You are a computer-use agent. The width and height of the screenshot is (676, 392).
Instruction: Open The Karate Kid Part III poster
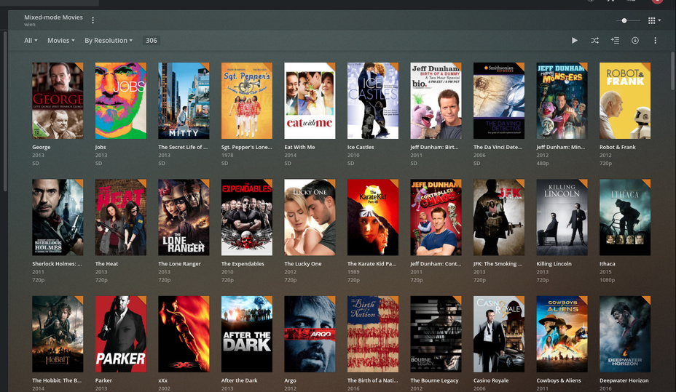point(373,217)
